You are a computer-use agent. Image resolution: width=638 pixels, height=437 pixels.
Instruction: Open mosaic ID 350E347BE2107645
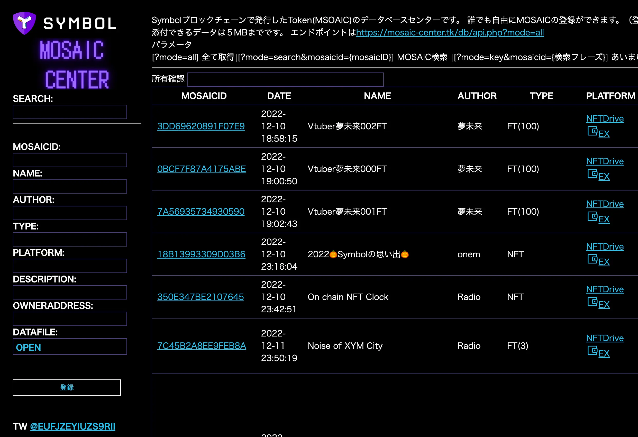tap(200, 297)
